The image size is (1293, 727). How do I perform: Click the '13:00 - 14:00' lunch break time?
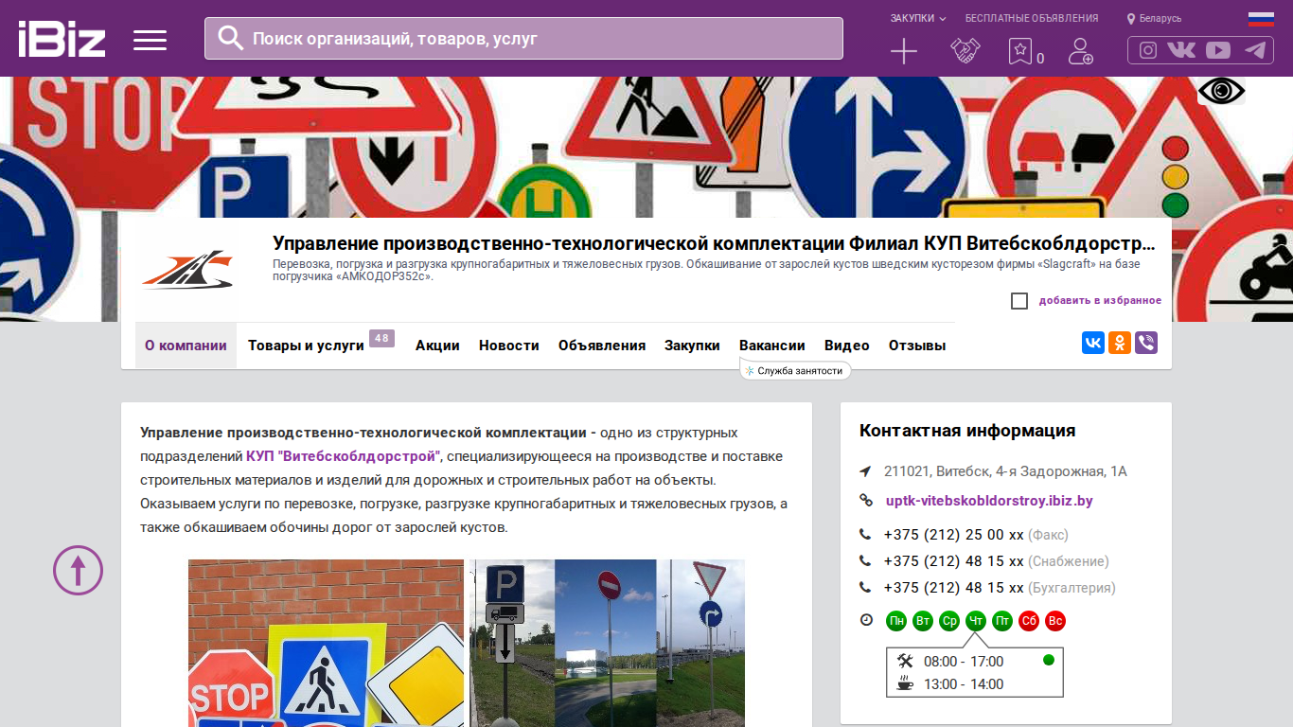[x=964, y=684]
